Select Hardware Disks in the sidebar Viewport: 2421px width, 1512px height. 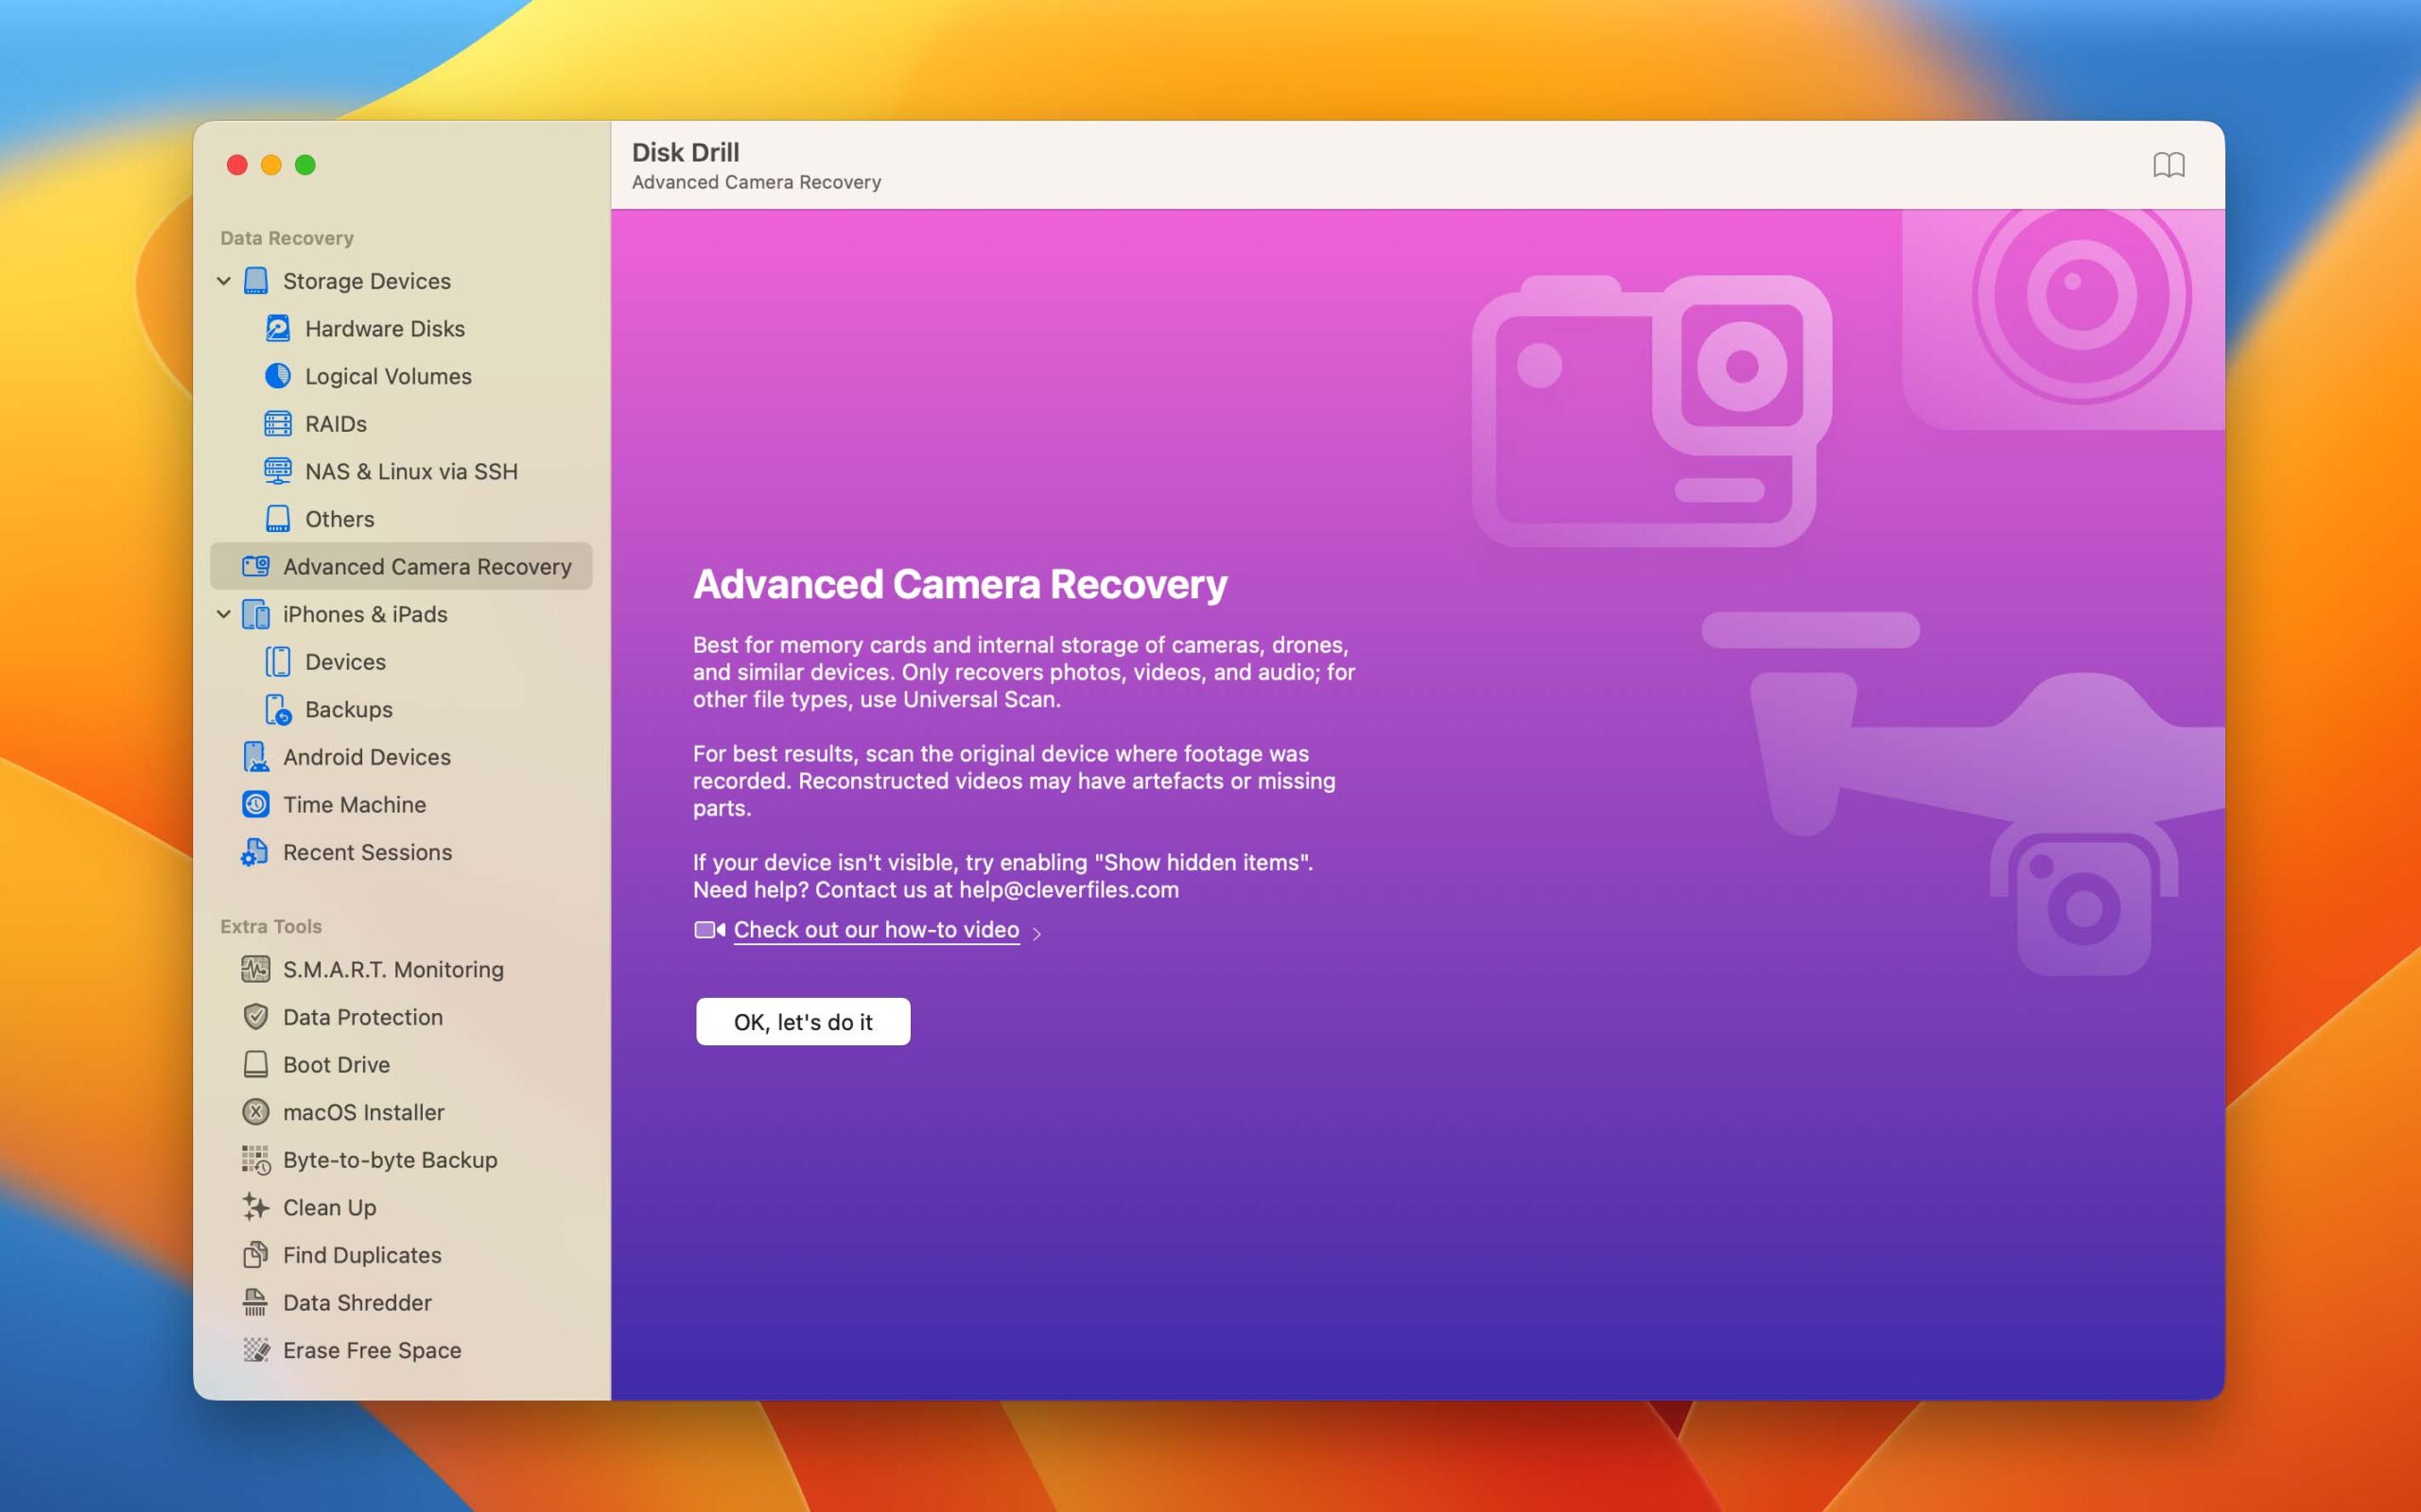point(401,328)
